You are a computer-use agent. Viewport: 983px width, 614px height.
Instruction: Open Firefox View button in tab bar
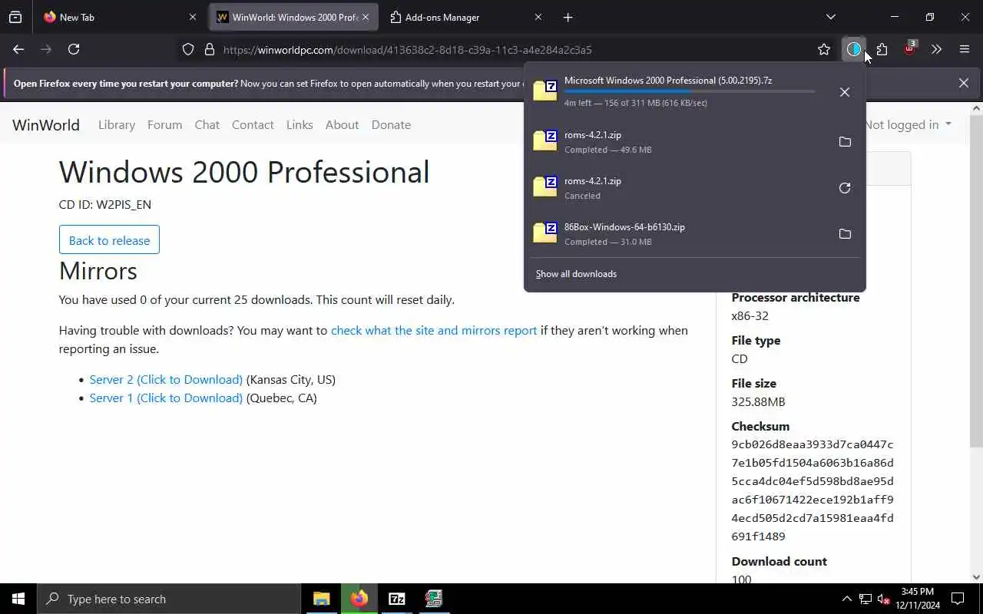point(15,17)
